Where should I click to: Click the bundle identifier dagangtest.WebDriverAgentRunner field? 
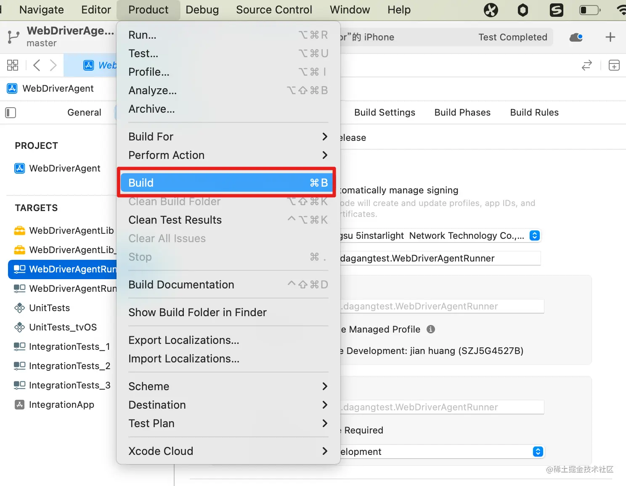(x=440, y=258)
